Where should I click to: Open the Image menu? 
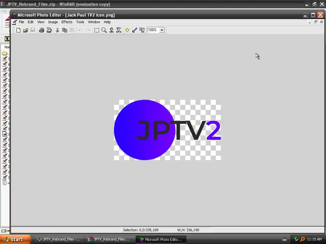[53, 22]
